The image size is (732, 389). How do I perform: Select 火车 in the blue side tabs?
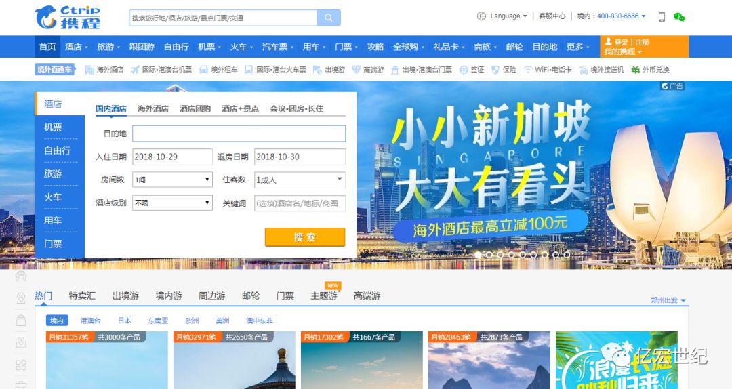[x=53, y=197]
